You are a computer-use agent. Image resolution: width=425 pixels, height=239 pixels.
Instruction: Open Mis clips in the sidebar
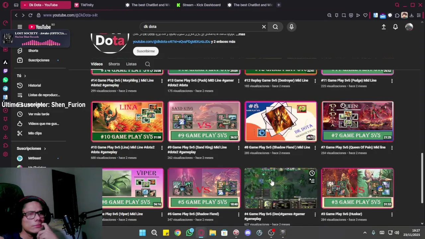(35, 133)
